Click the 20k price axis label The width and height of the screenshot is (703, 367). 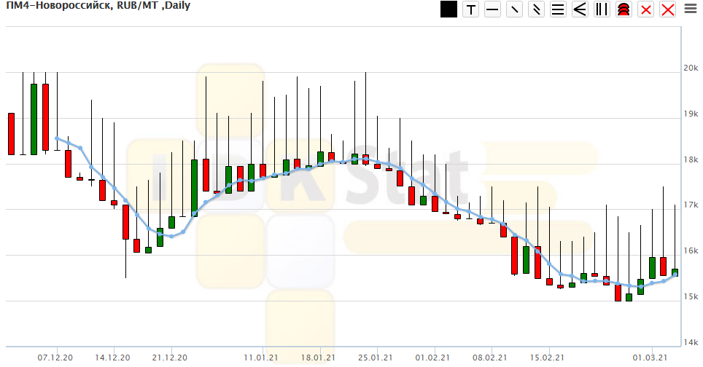[690, 68]
